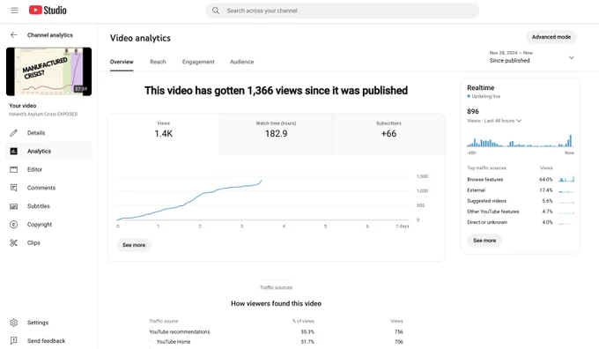Click the Browse features traffic row
Screen dimensions: 599x349
(521, 179)
